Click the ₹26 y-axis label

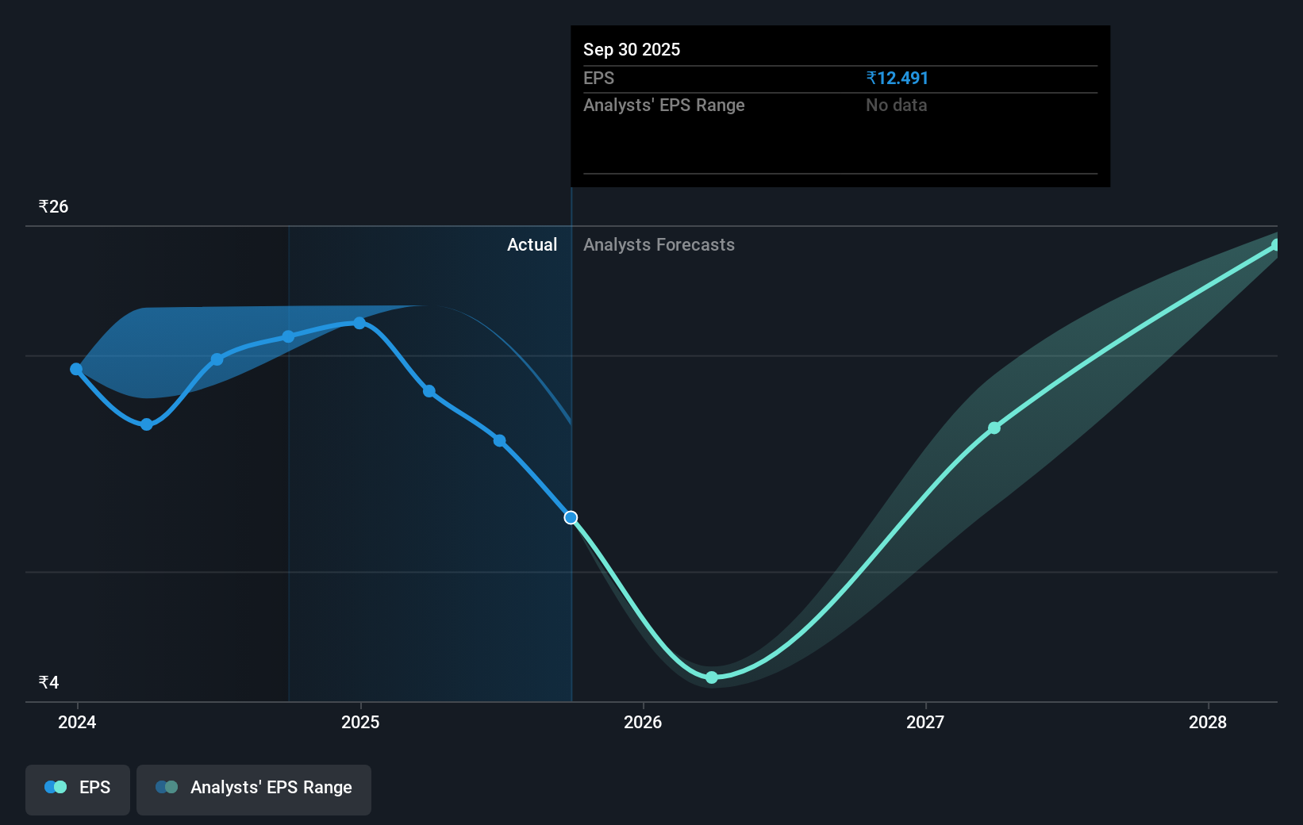coord(53,207)
